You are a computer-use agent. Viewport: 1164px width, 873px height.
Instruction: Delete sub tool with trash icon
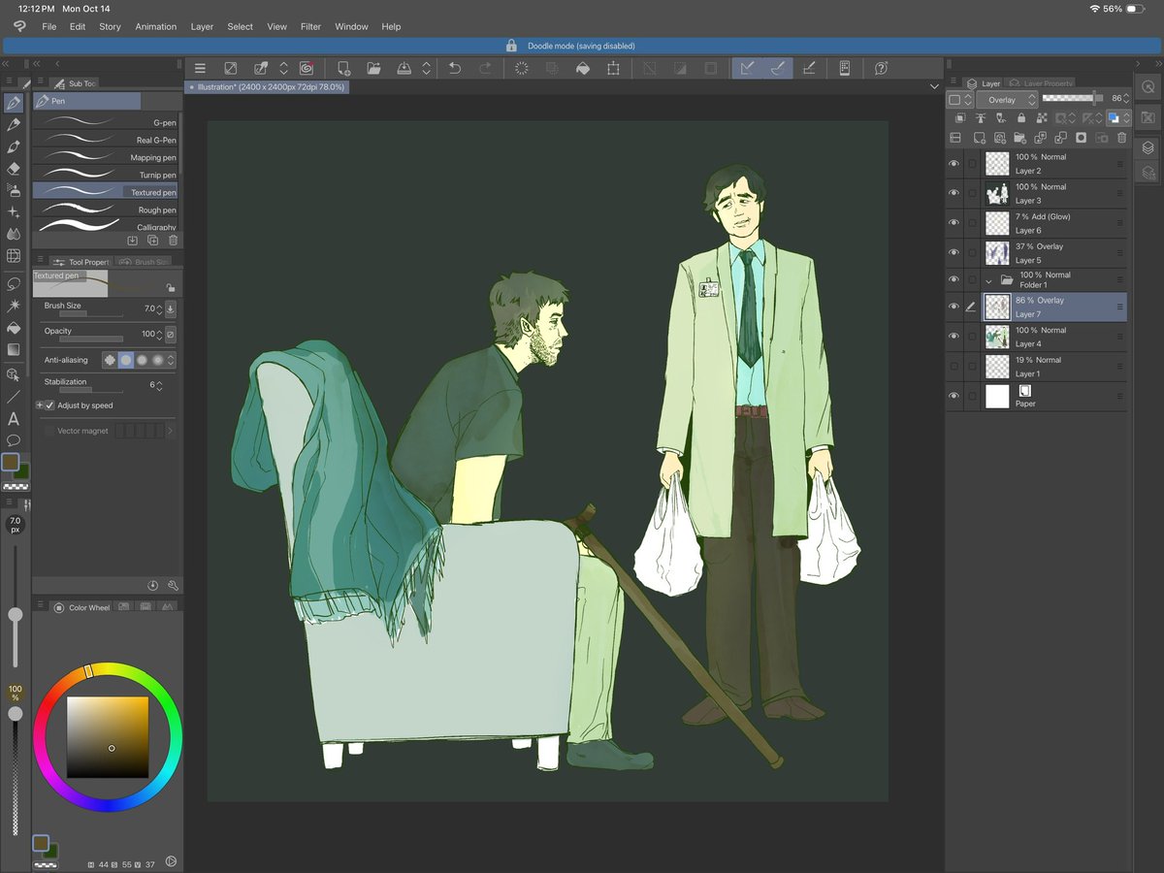[174, 240]
